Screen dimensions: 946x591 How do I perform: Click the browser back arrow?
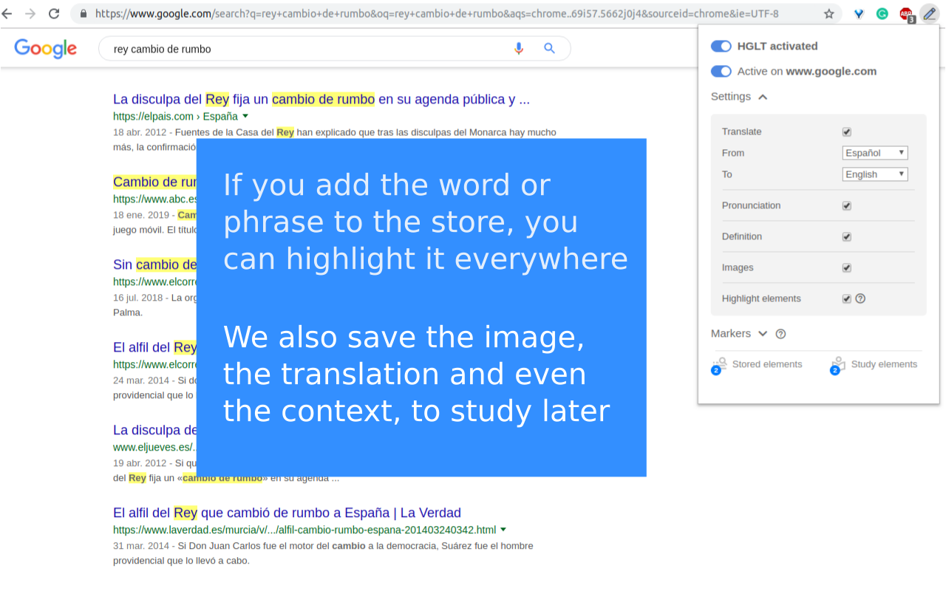tap(7, 13)
